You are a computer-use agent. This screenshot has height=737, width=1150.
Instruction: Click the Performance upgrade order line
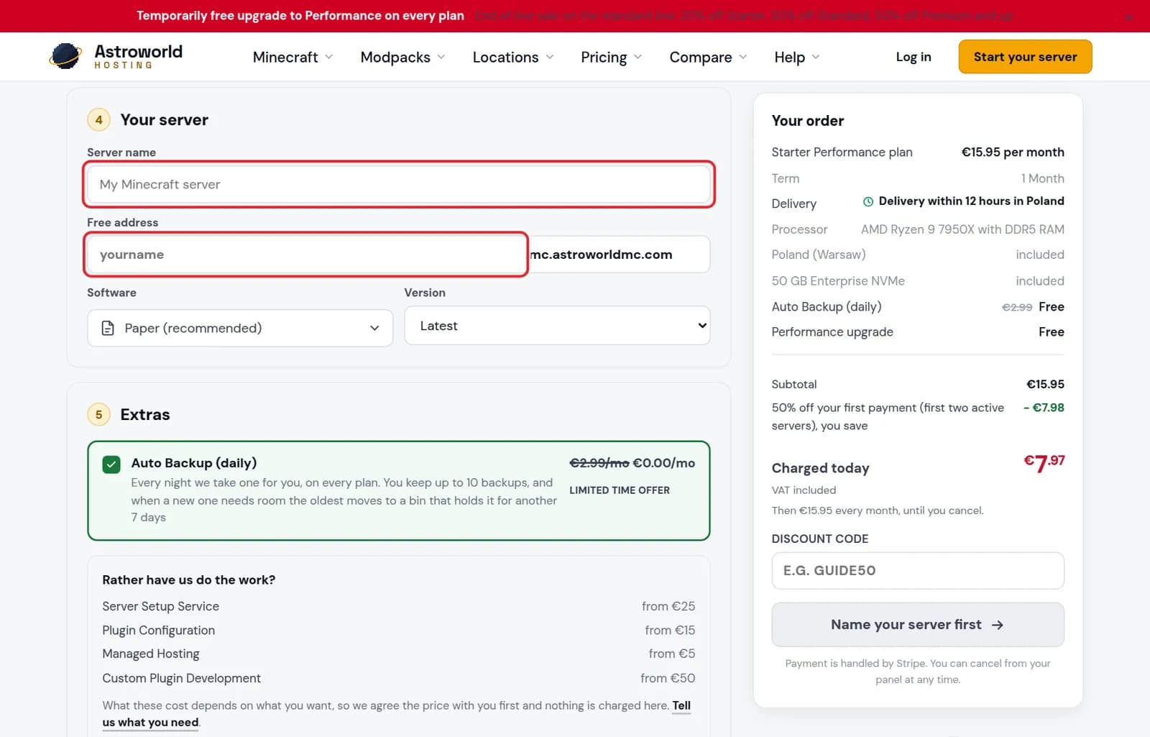point(918,332)
